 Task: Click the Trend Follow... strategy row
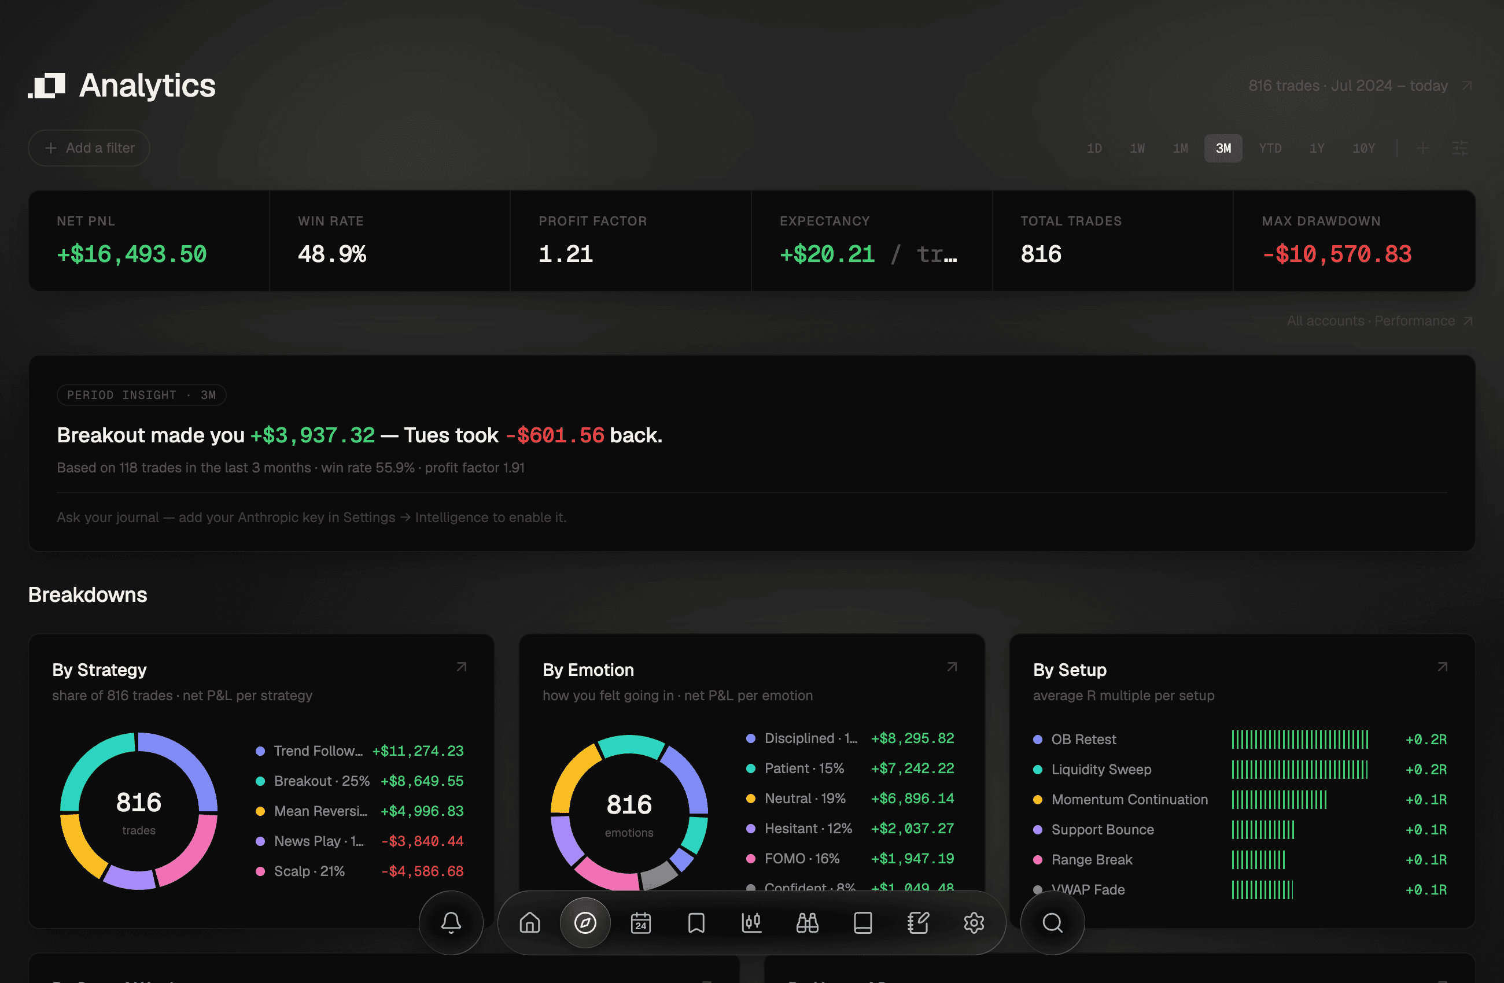pos(359,751)
